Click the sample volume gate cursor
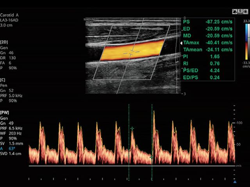Screen dimensions: 250x187 tap(131, 52)
